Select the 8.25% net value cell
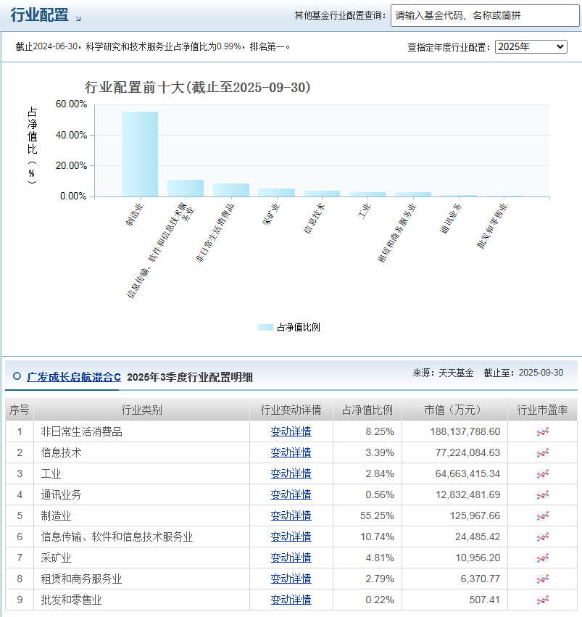Screen dimensions: 582x617 coord(367,431)
